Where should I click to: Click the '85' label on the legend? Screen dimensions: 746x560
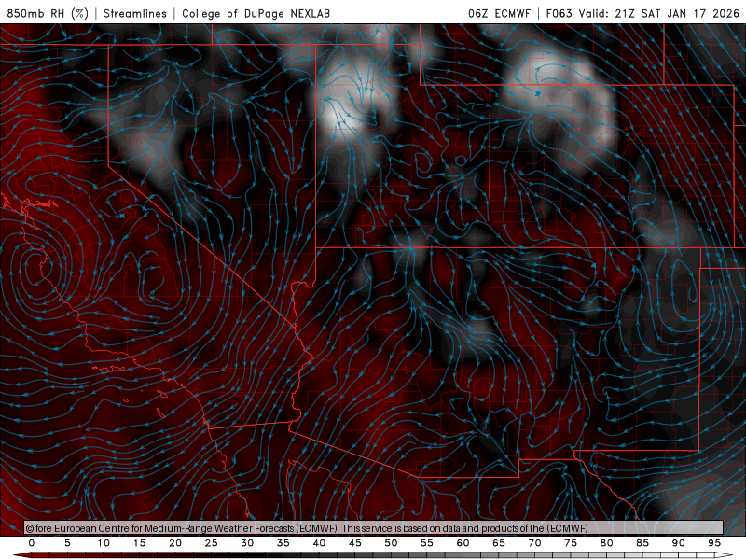(x=642, y=543)
